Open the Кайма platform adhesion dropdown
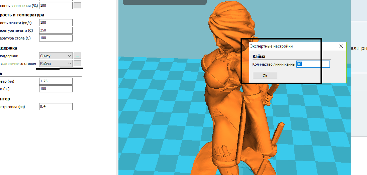 tap(56, 63)
